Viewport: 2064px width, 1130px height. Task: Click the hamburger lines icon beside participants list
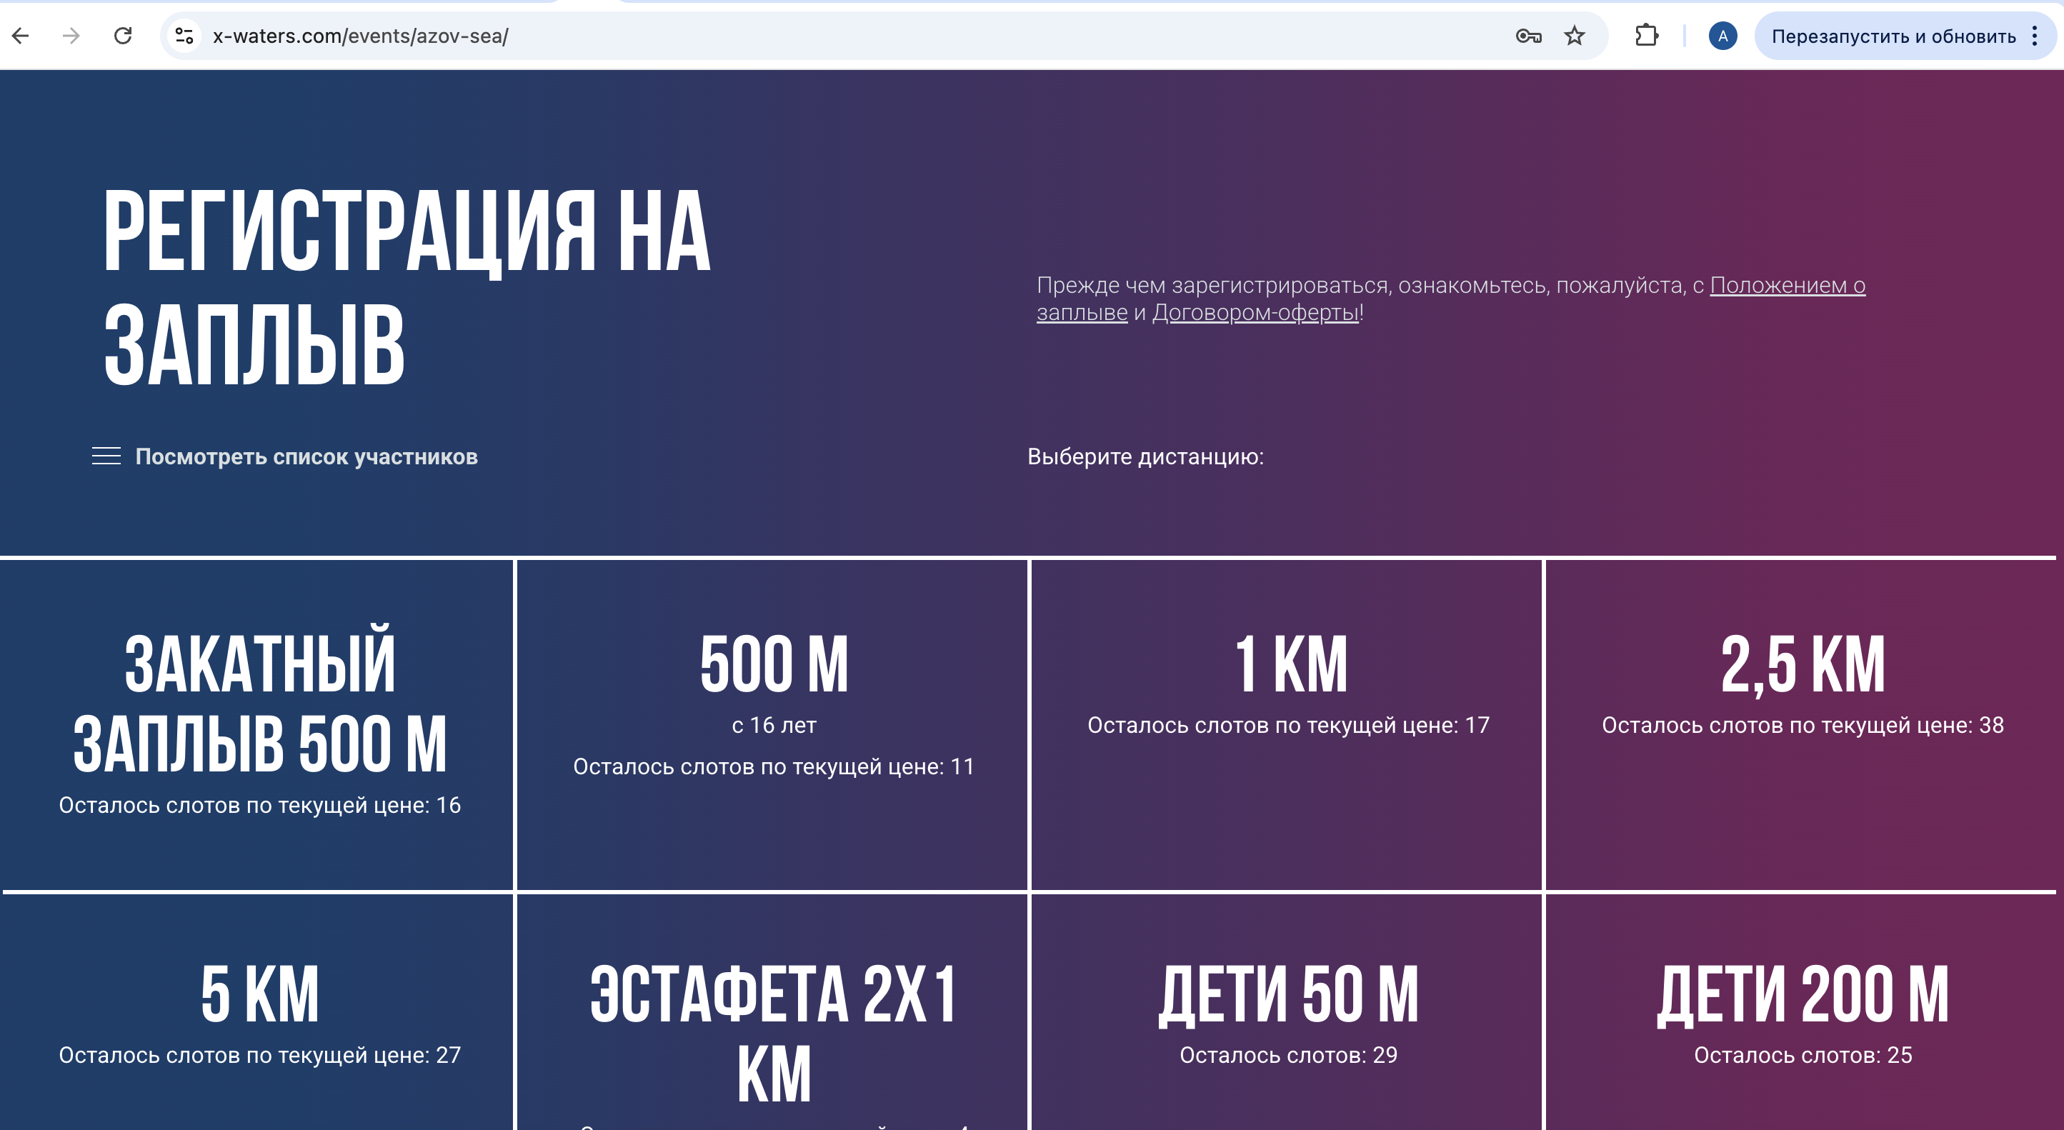coord(106,456)
